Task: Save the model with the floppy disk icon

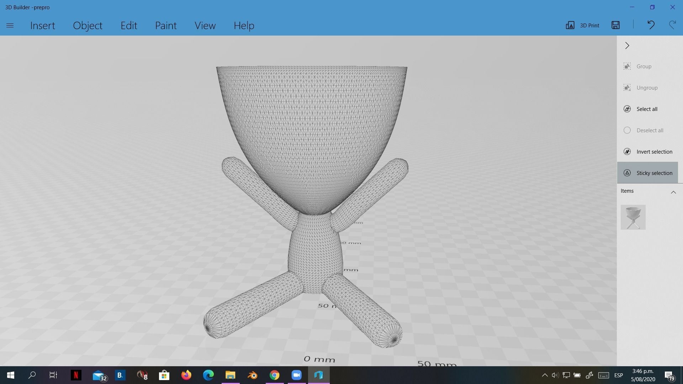Action: 615,25
